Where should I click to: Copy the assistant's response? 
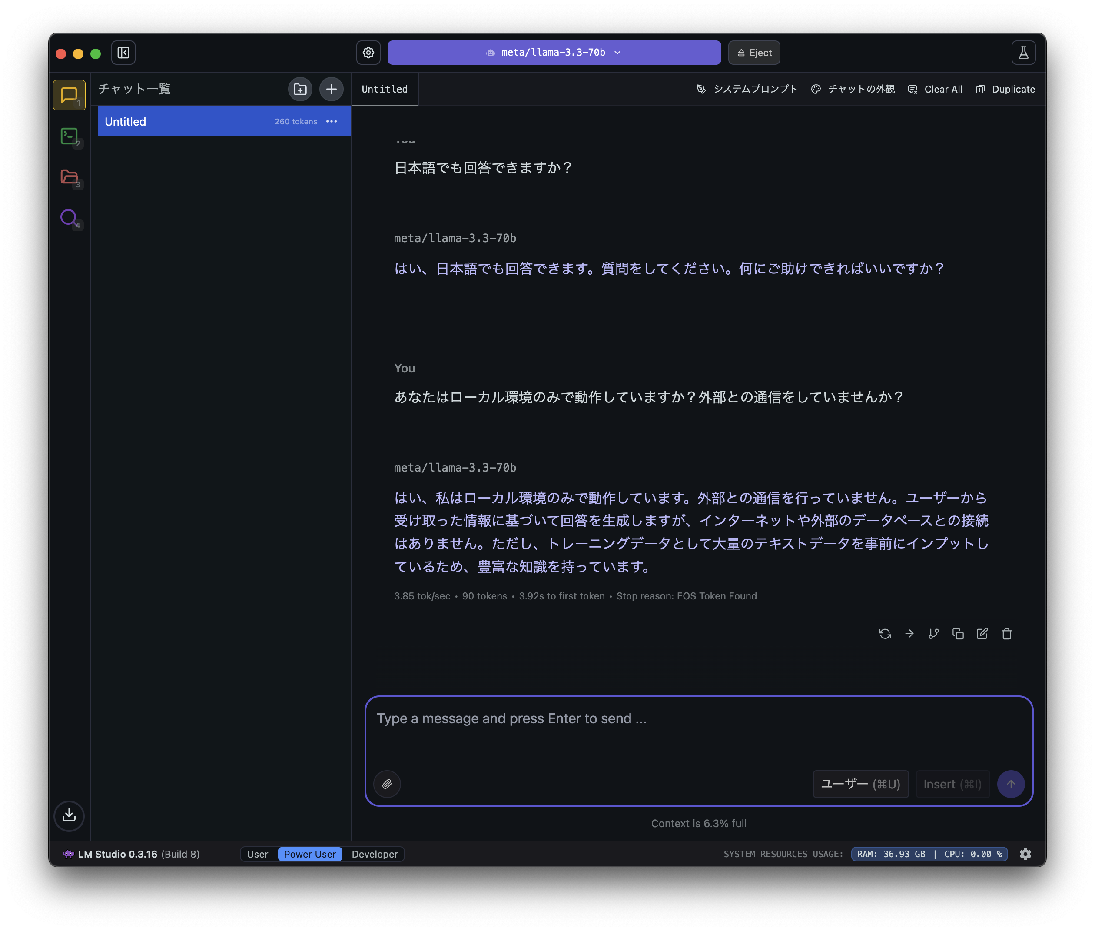pos(958,633)
